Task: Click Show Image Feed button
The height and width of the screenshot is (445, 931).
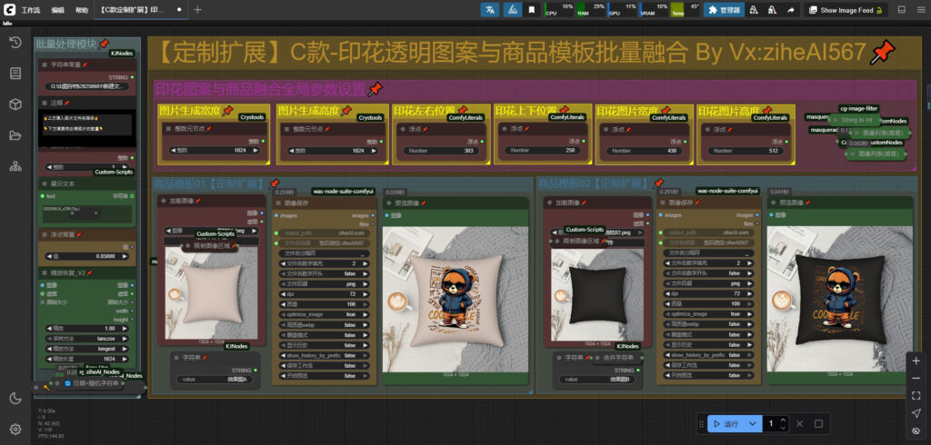Action: point(846,9)
